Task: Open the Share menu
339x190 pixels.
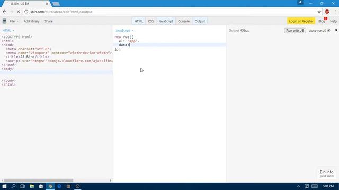Action: coord(49,21)
